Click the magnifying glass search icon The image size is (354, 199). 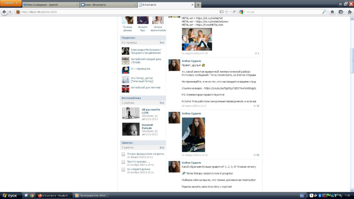tap(324, 12)
